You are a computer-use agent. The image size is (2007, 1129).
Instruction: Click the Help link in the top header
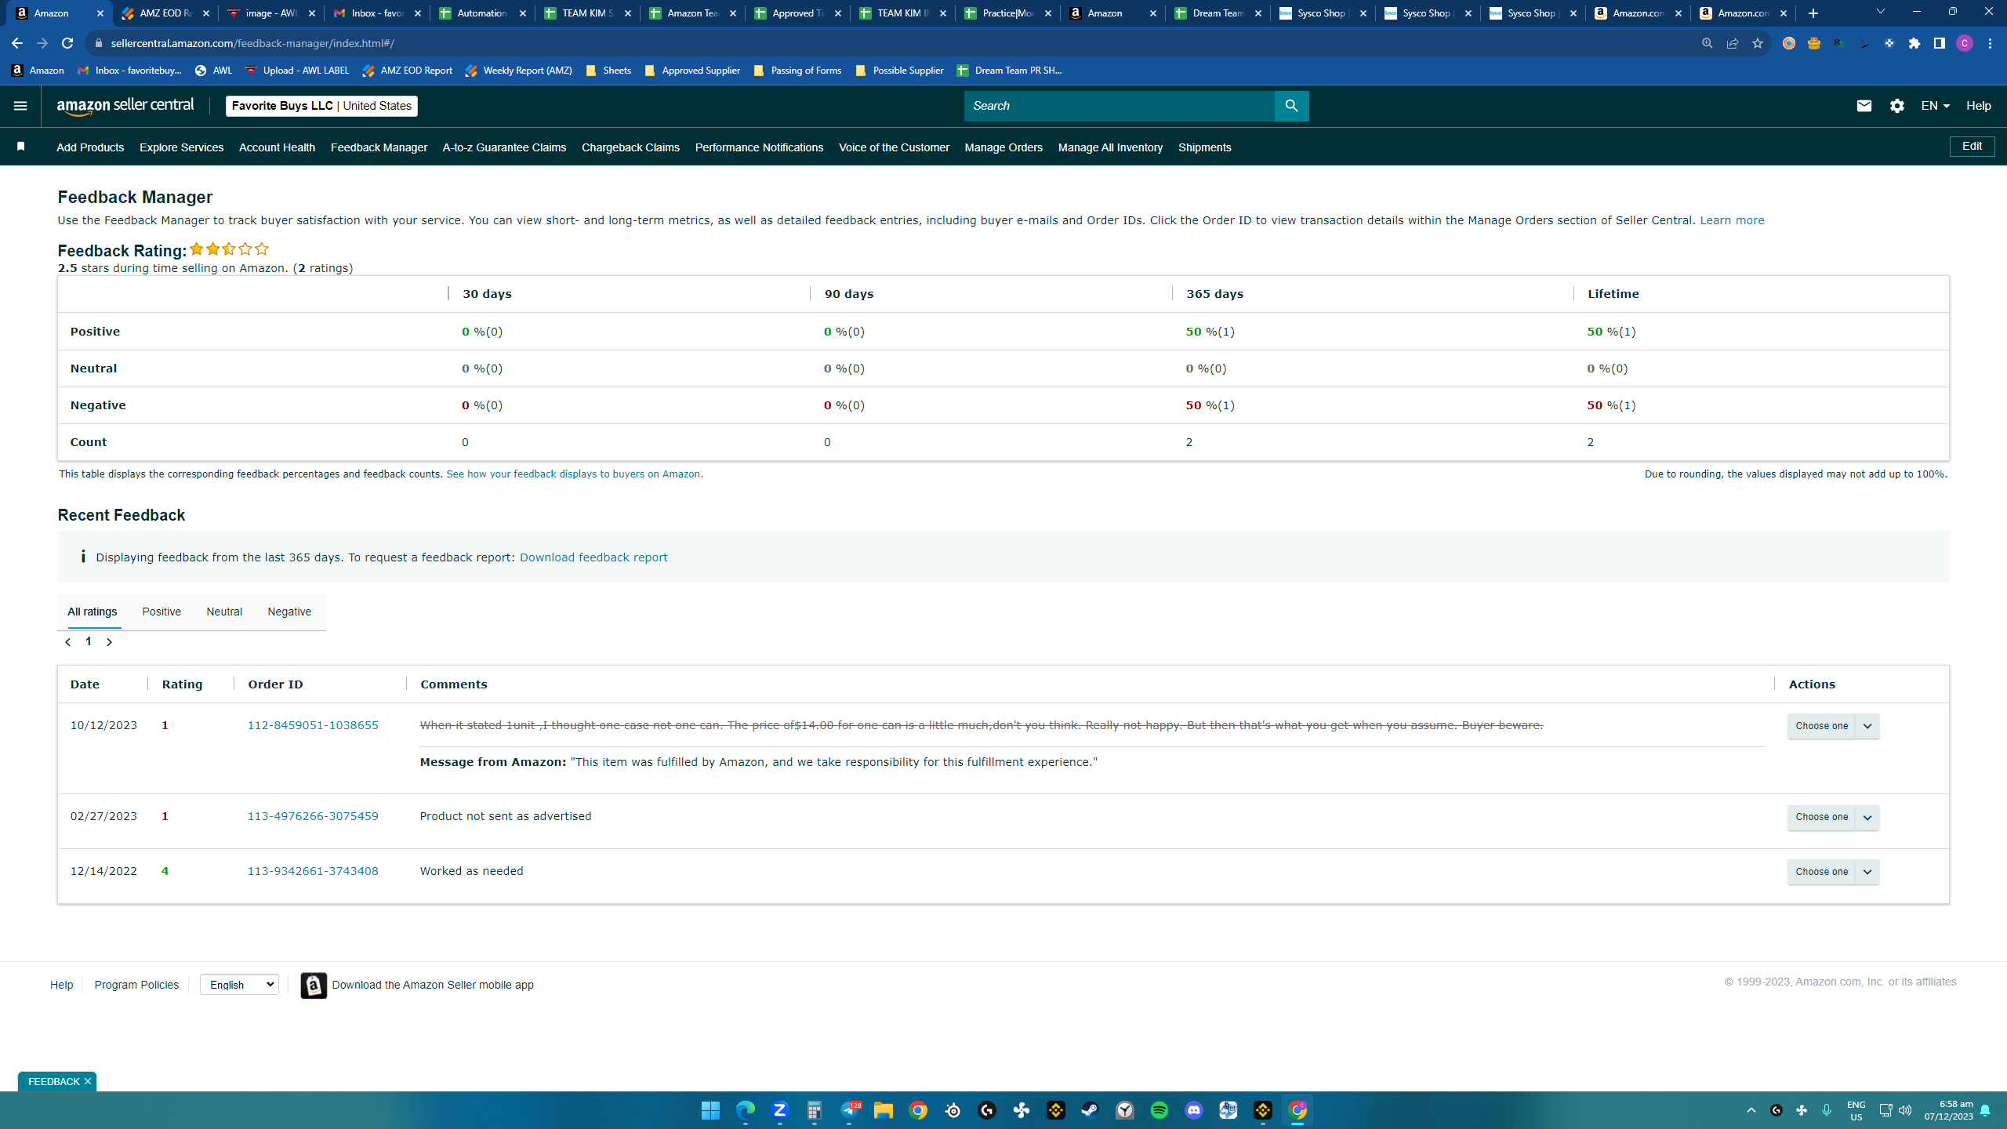click(x=1978, y=106)
